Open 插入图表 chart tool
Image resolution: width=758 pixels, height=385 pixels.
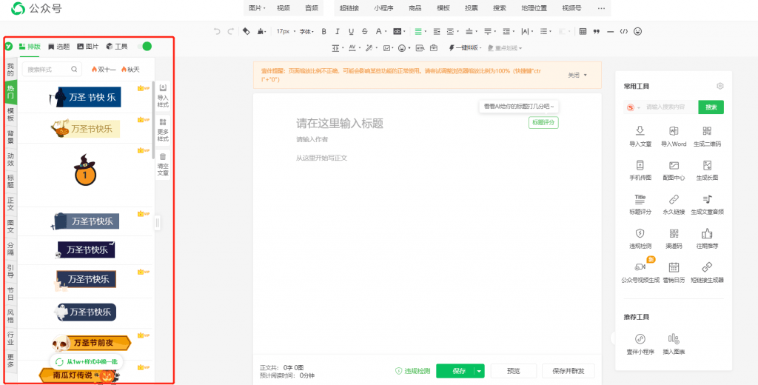tap(674, 344)
